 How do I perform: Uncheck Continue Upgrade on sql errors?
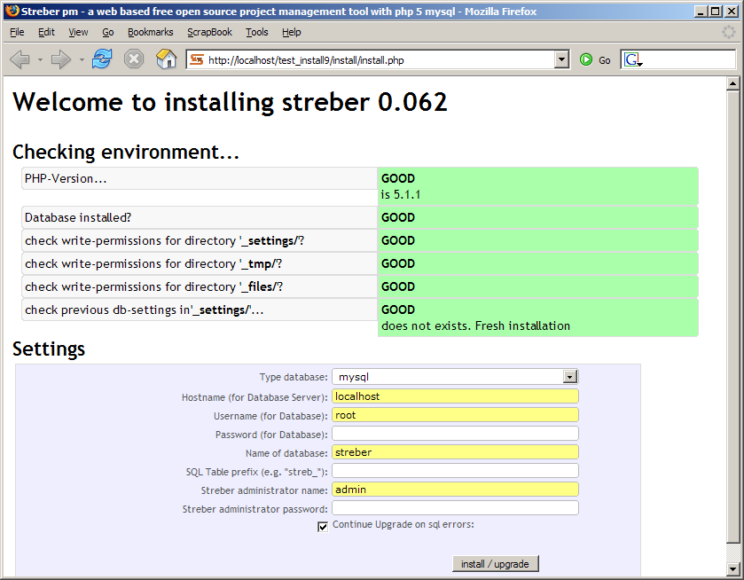(x=323, y=527)
